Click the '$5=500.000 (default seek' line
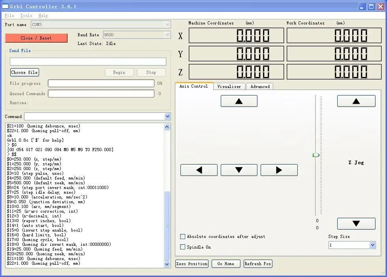387x277 pixels. click(x=46, y=183)
